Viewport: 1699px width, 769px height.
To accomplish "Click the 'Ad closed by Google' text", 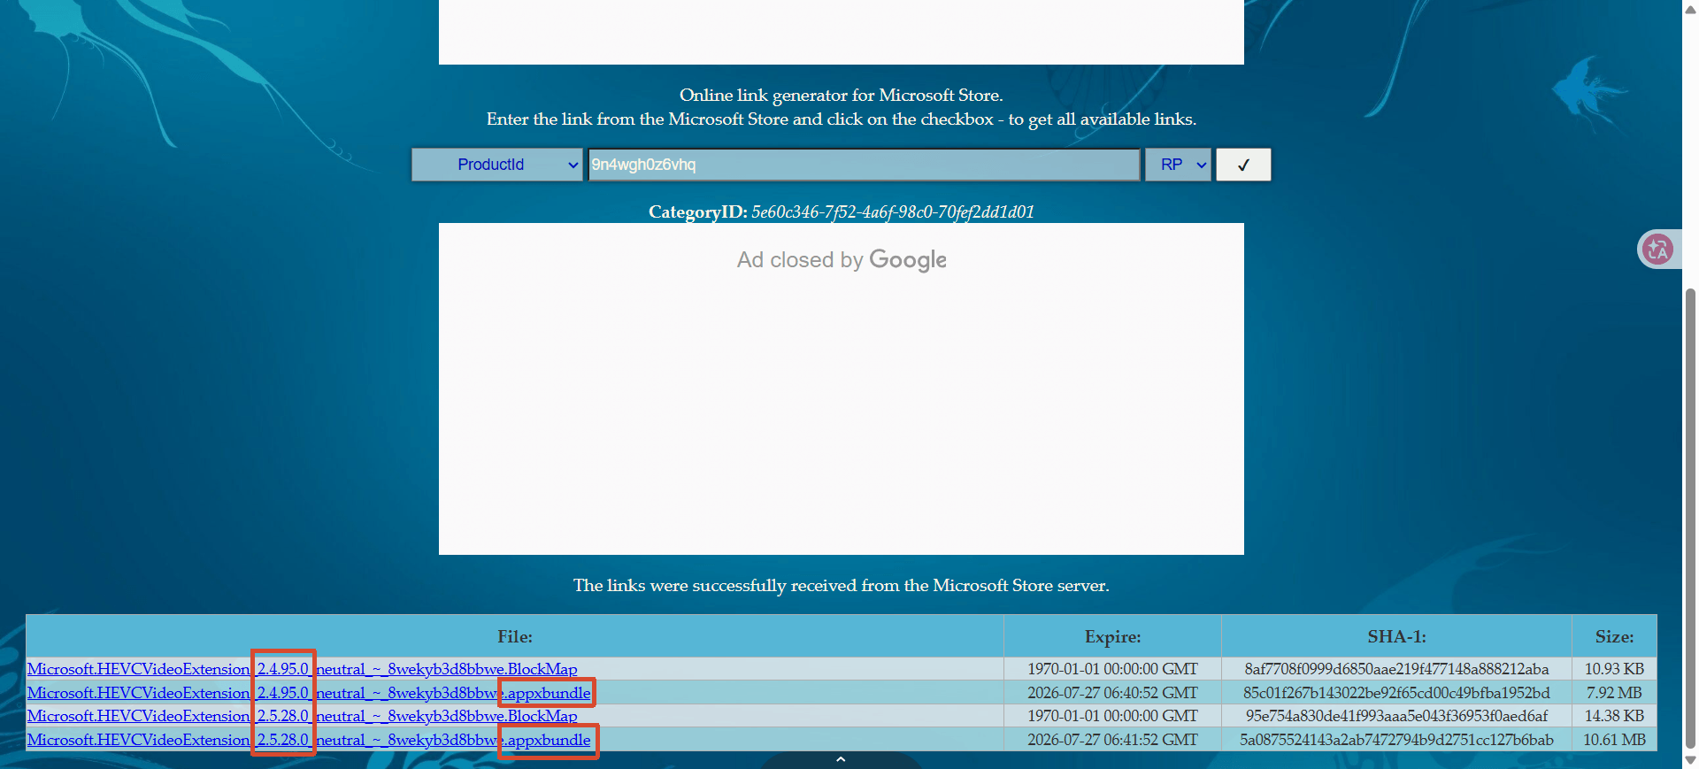I will click(842, 259).
